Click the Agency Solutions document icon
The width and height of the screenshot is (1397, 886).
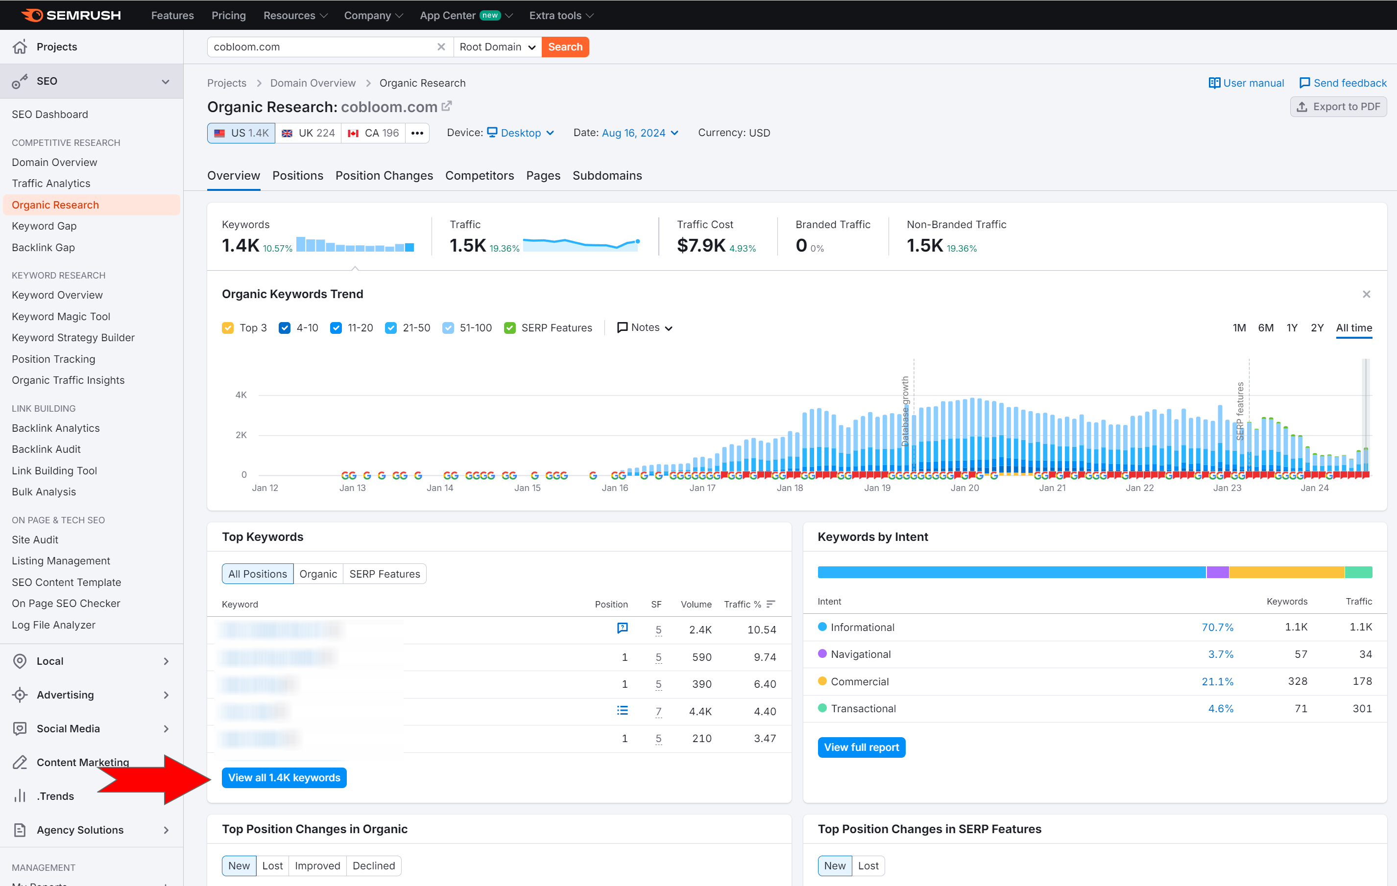[x=20, y=830]
